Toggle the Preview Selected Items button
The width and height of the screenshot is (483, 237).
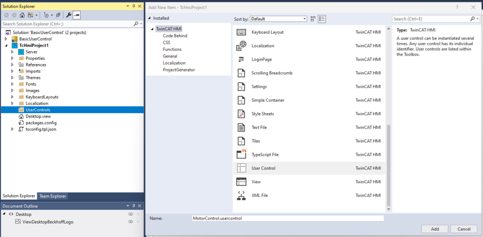77,15
